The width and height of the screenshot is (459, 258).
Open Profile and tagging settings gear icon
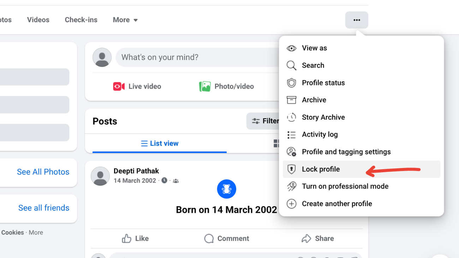coord(291,151)
